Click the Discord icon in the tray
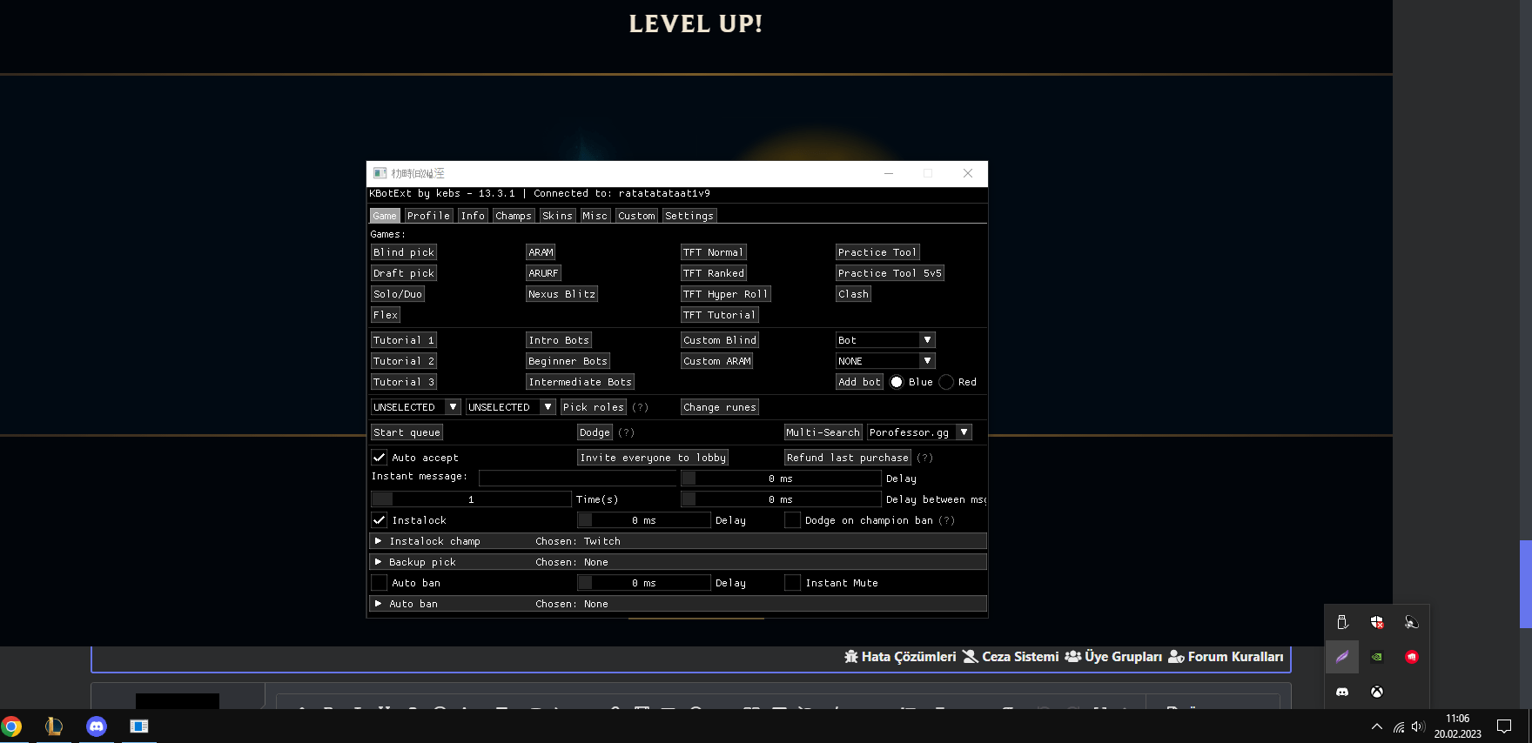1532x743 pixels. [1342, 692]
